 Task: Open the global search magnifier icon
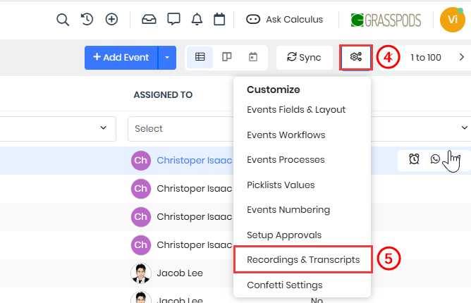(x=63, y=19)
